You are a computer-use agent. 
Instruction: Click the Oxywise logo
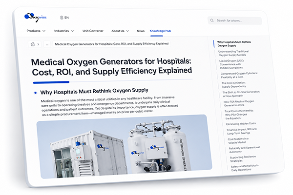35,18
